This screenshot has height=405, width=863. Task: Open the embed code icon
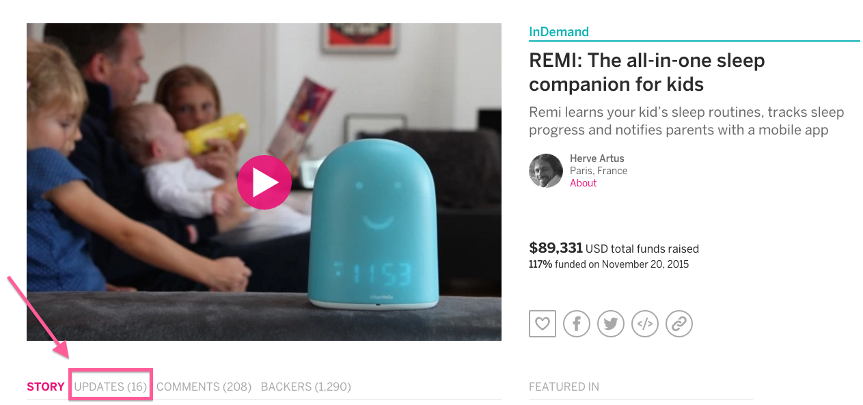pyautogui.click(x=645, y=324)
